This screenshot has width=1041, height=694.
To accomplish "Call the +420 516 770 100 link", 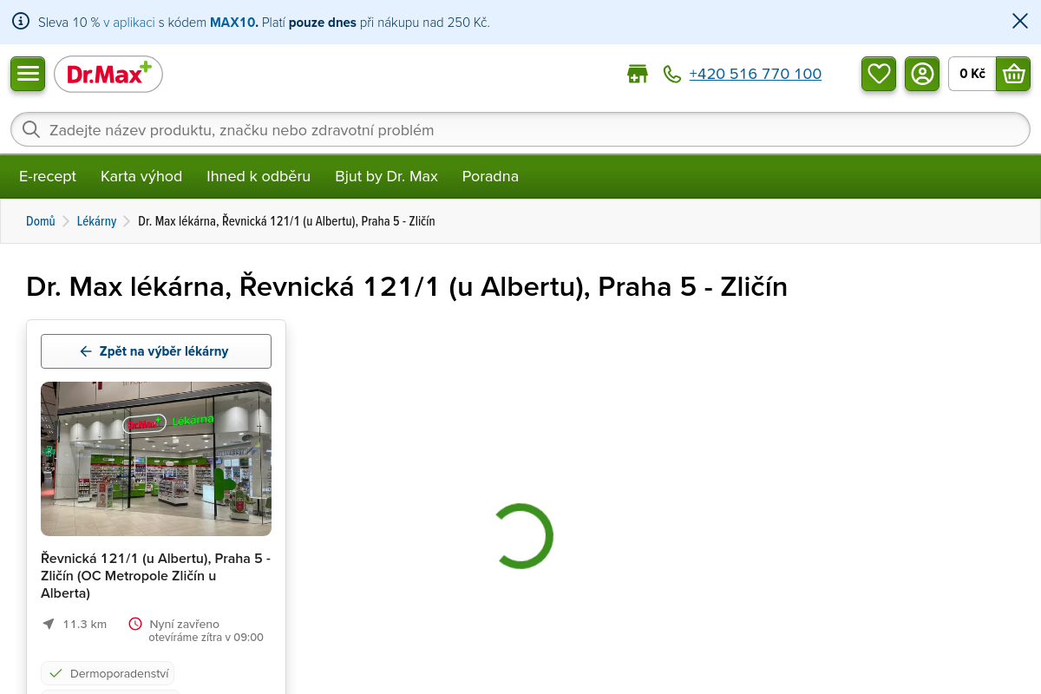I will 756,75.
